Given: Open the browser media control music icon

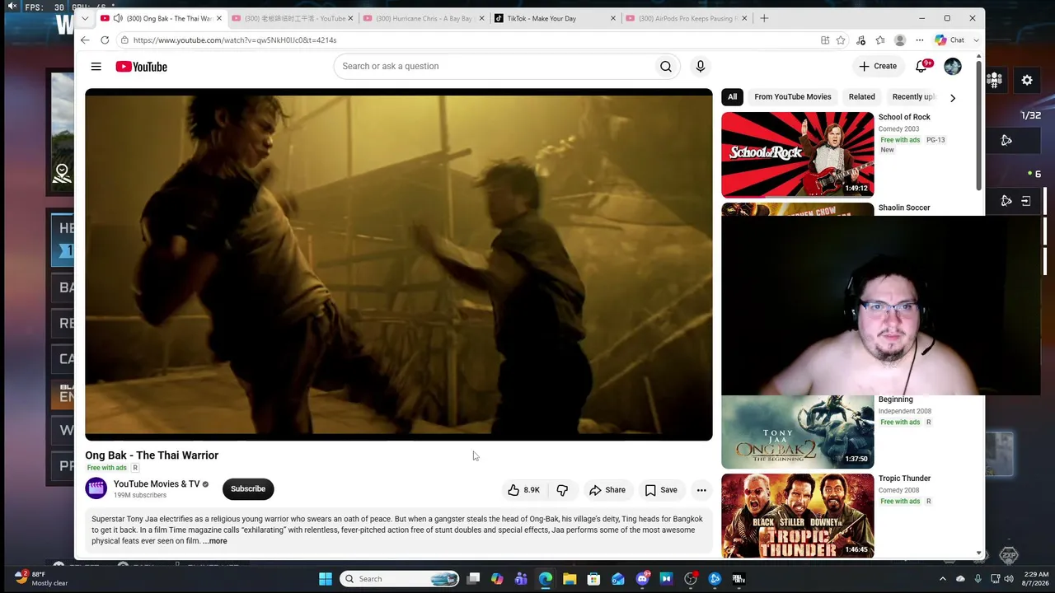Looking at the screenshot, I should pos(860,40).
